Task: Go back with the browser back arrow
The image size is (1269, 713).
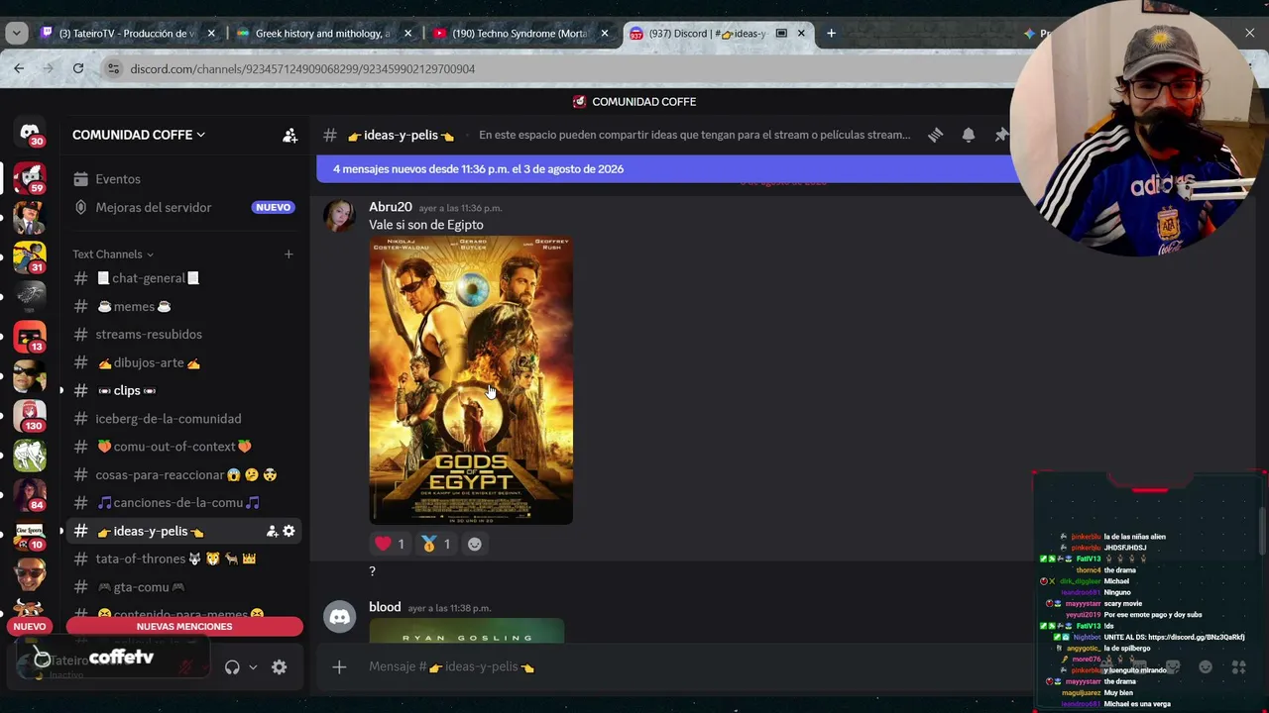Action: (x=19, y=68)
